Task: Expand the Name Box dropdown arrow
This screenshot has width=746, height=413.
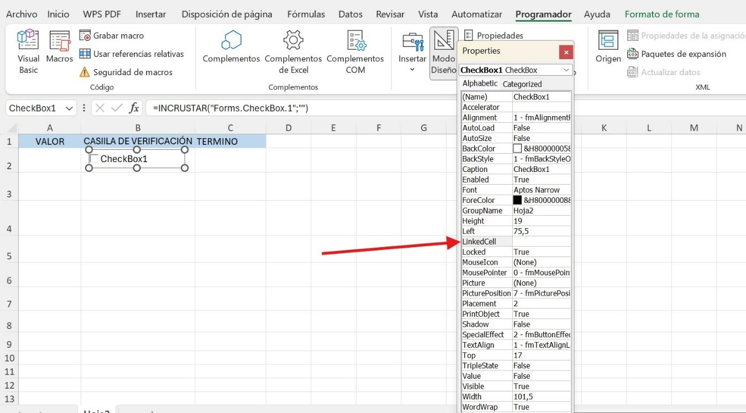Action: (x=69, y=108)
